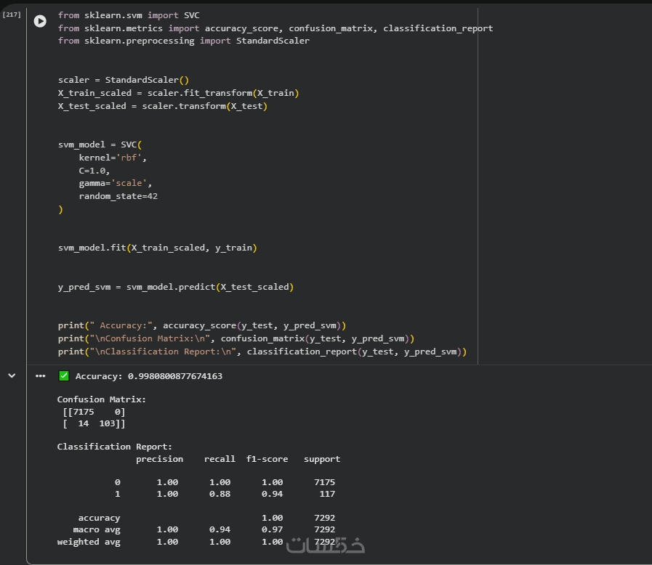Place cursor on the svm_model.fit line

(x=157, y=248)
